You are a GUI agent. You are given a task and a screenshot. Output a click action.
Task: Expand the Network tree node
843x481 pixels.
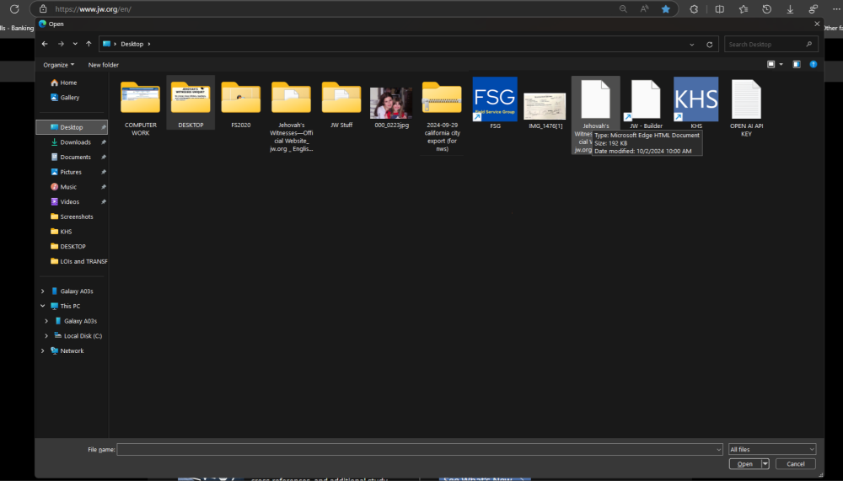pyautogui.click(x=43, y=350)
